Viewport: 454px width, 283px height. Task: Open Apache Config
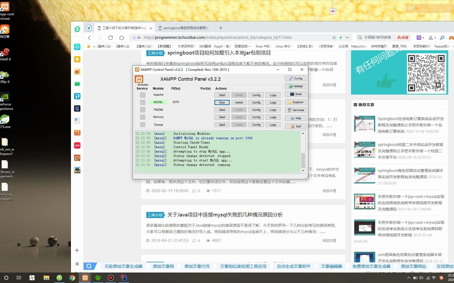pos(256,95)
